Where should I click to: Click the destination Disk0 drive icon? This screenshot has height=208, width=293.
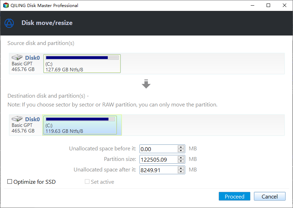point(17,119)
